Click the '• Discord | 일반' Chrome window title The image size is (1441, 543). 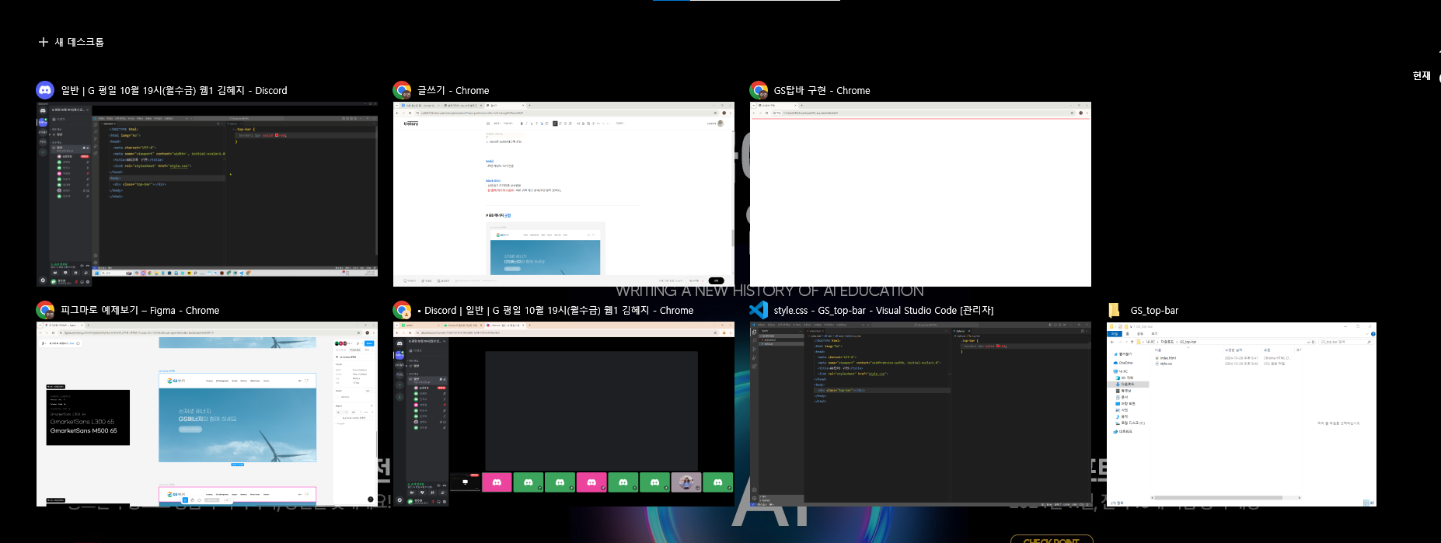coord(556,310)
